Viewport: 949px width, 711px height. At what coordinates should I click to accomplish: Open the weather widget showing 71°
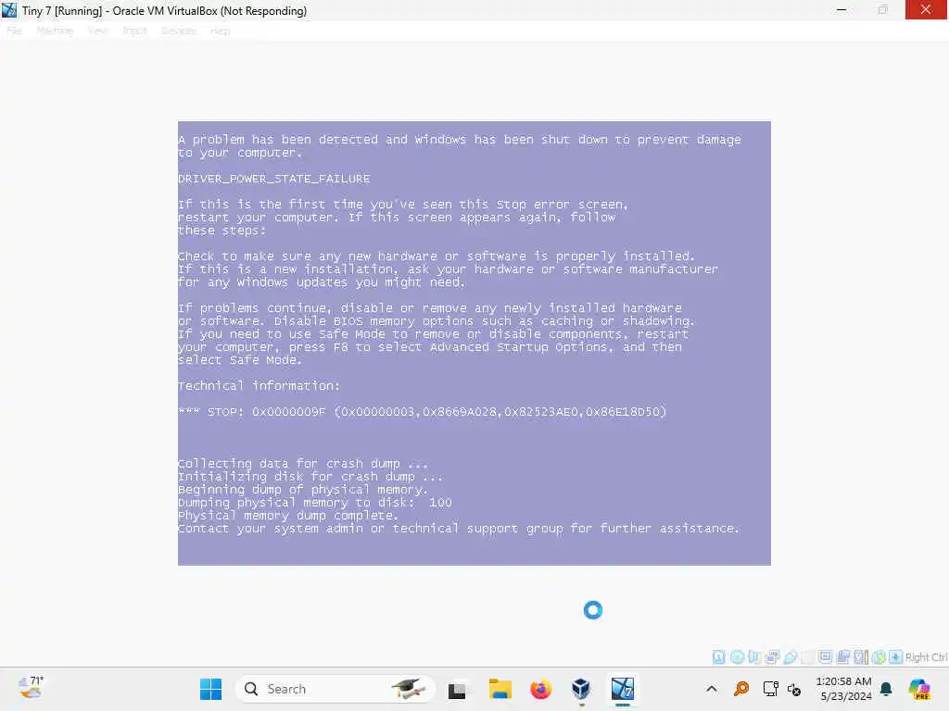coord(31,688)
